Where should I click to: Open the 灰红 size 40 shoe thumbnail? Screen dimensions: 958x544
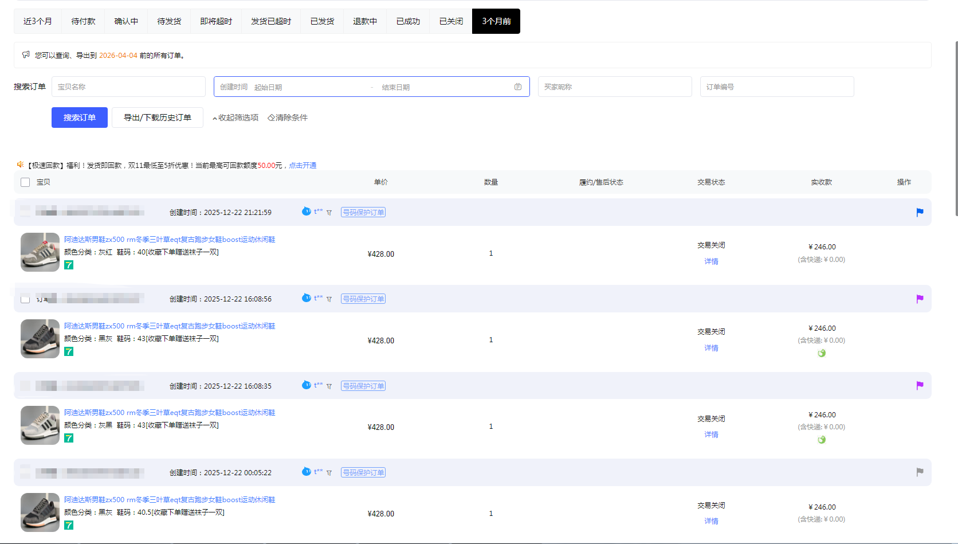tap(40, 252)
